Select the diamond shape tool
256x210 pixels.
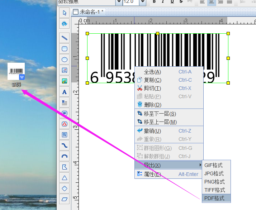pyautogui.click(x=65, y=188)
